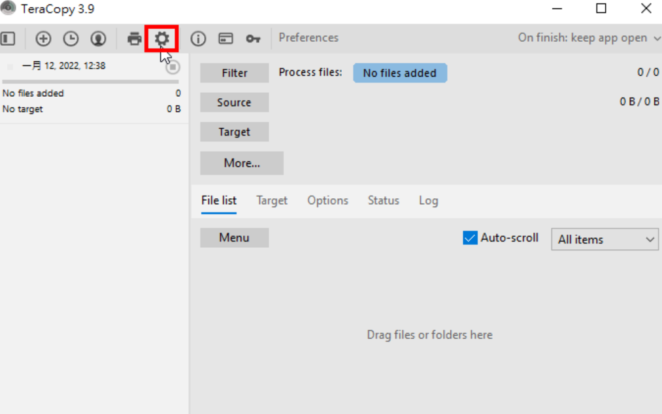Click the stop button on job entry
This screenshot has height=414, width=662.
pos(173,67)
